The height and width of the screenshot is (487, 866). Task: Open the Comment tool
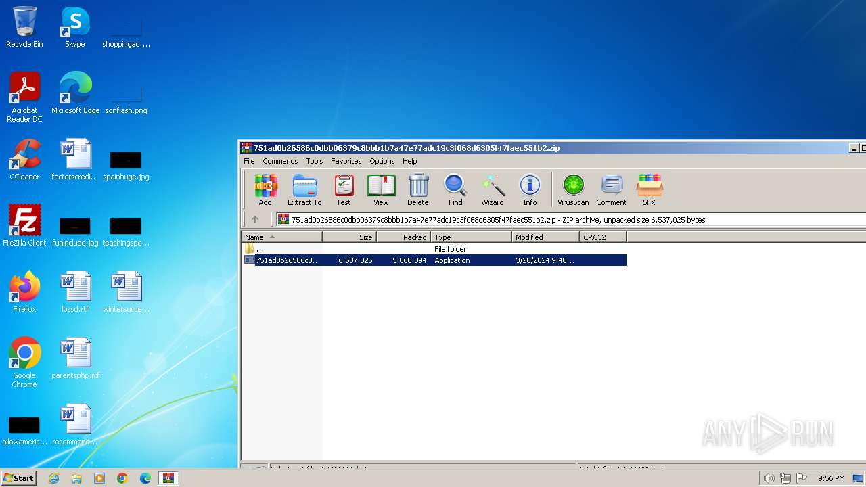[612, 190]
